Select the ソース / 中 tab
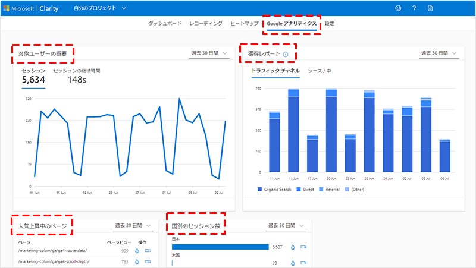This screenshot has height=268, width=476. pos(320,71)
